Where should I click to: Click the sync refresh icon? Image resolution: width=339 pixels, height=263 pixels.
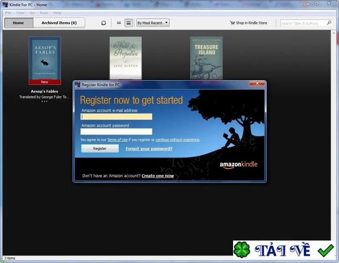click(x=103, y=23)
